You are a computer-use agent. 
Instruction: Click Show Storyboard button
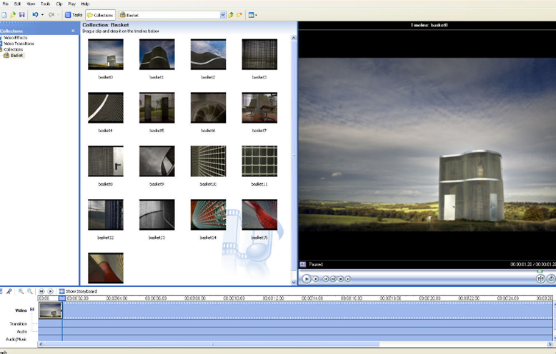(x=78, y=291)
